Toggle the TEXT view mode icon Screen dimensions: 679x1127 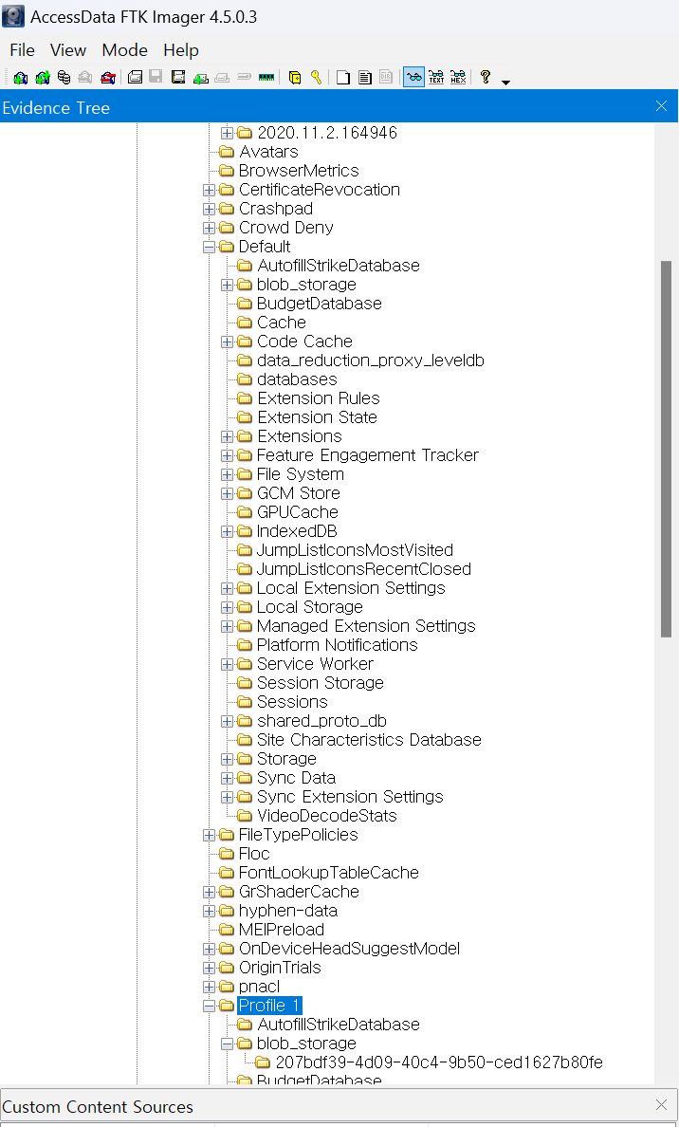coord(436,77)
